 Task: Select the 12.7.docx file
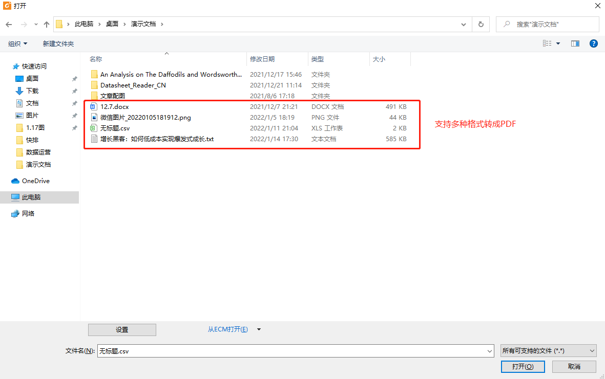114,107
